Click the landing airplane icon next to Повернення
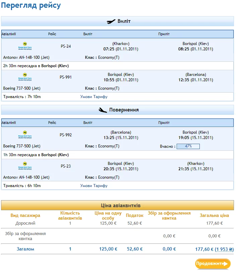 pyautogui.click(x=103, y=110)
